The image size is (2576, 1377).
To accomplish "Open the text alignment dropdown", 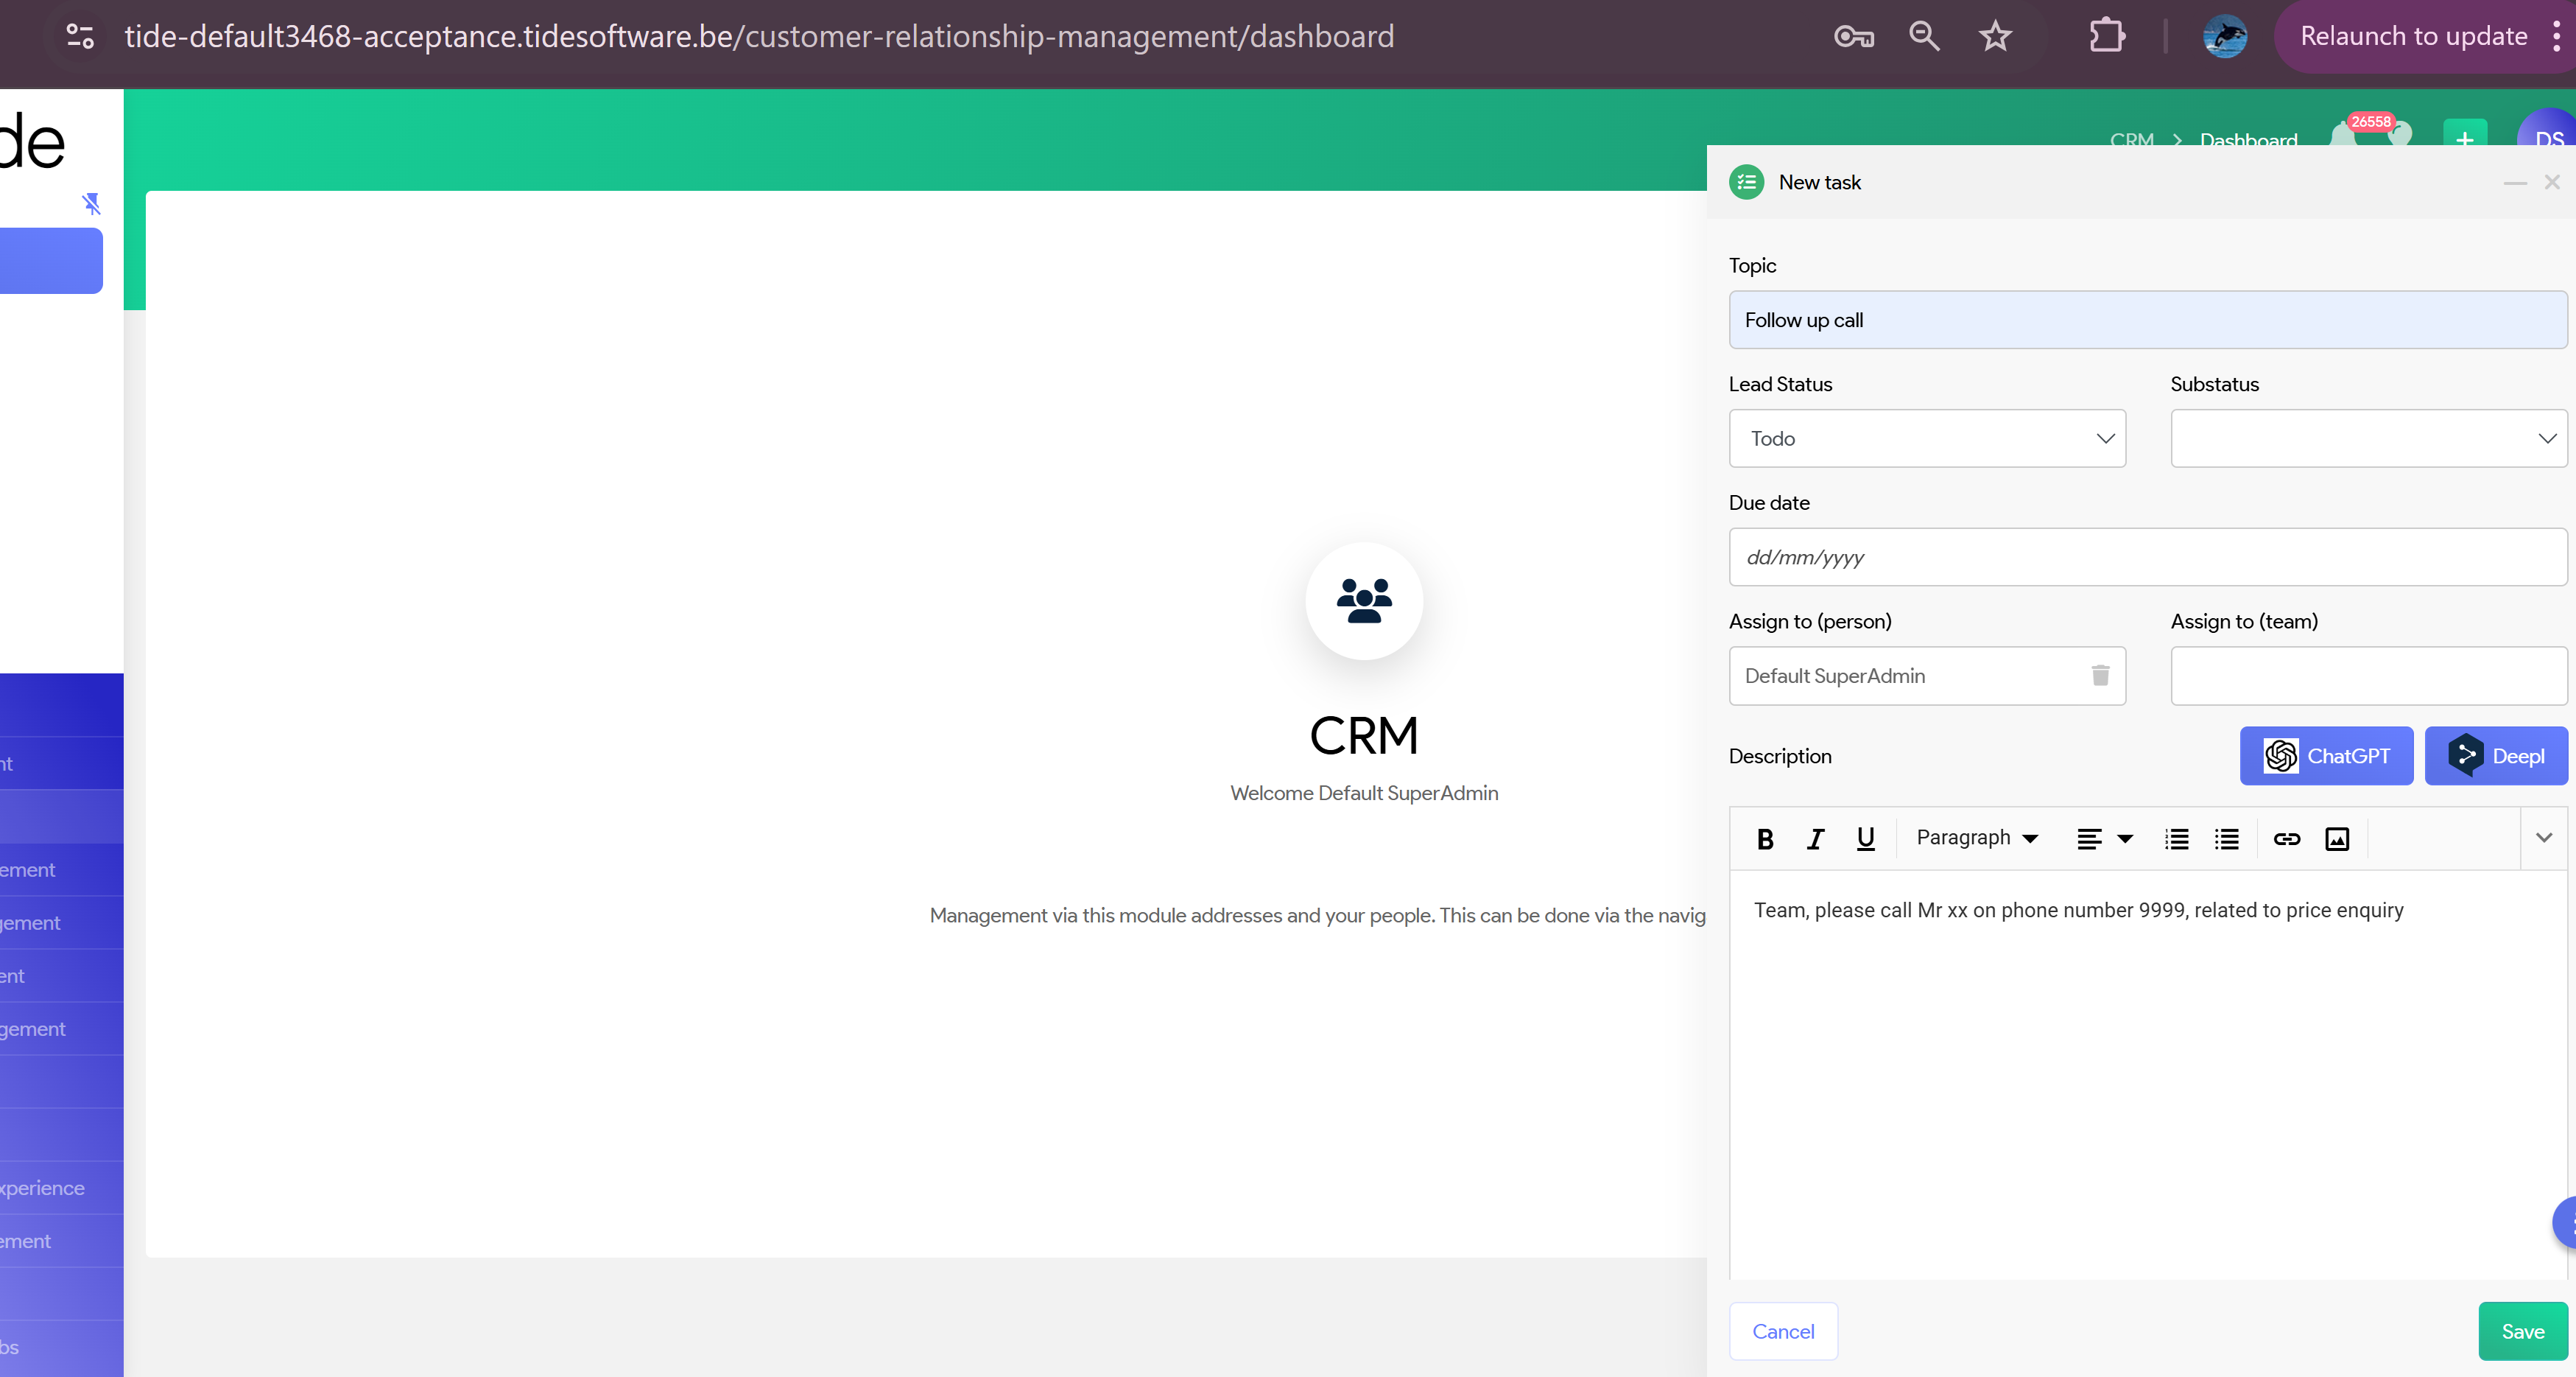I will coord(2105,838).
